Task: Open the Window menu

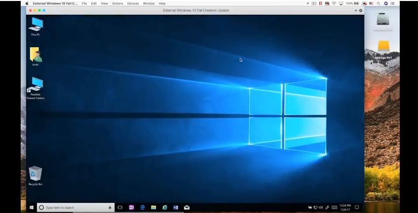Action: 149,3
